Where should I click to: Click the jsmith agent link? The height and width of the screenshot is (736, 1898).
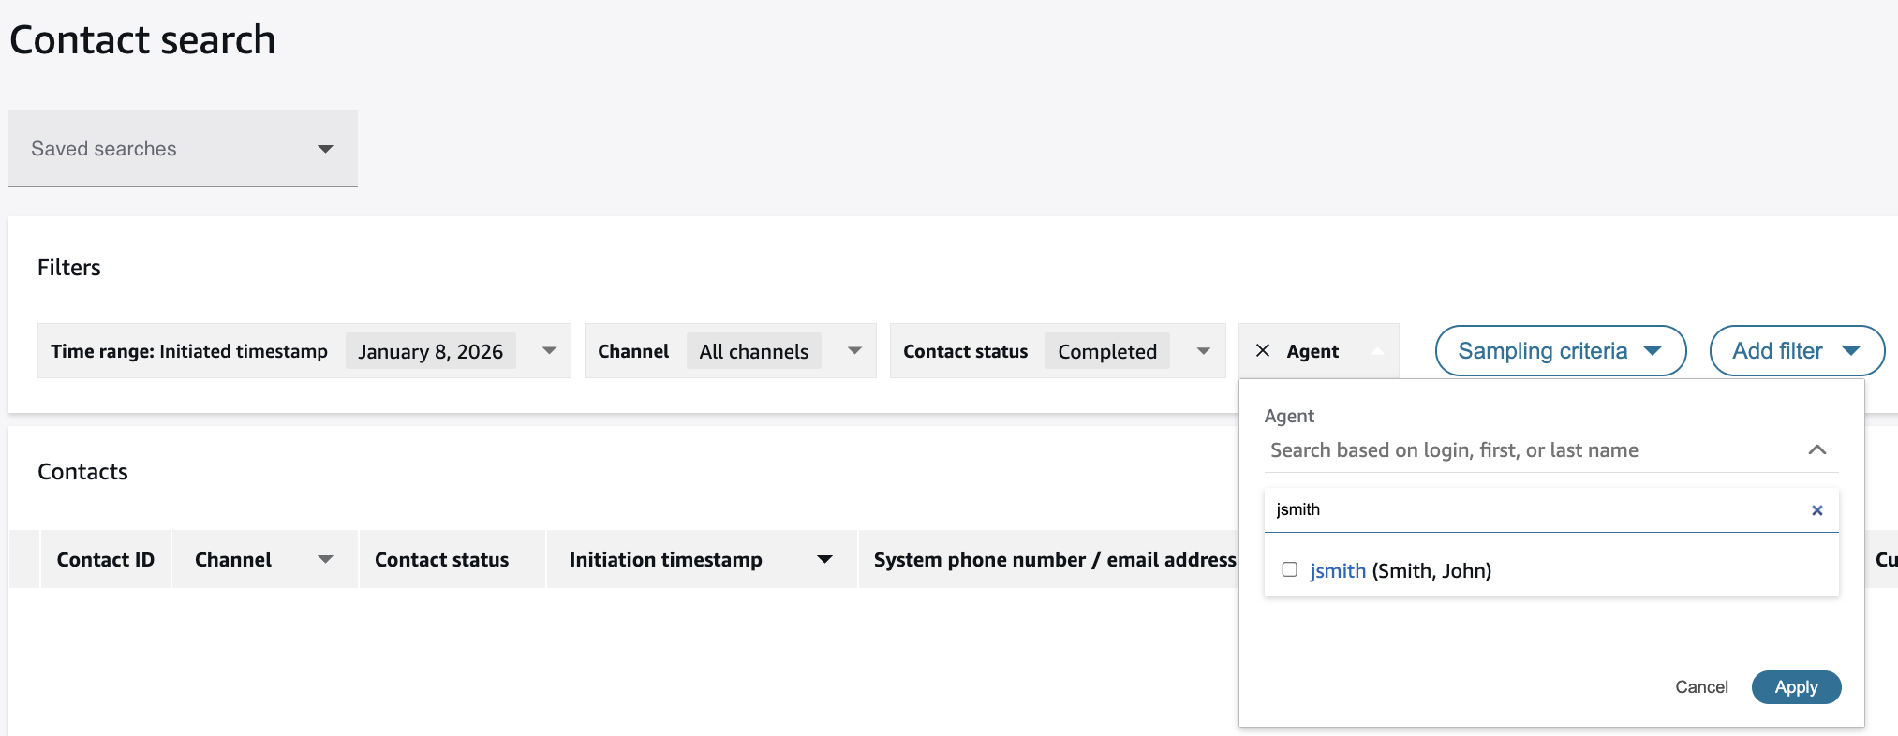1337,570
